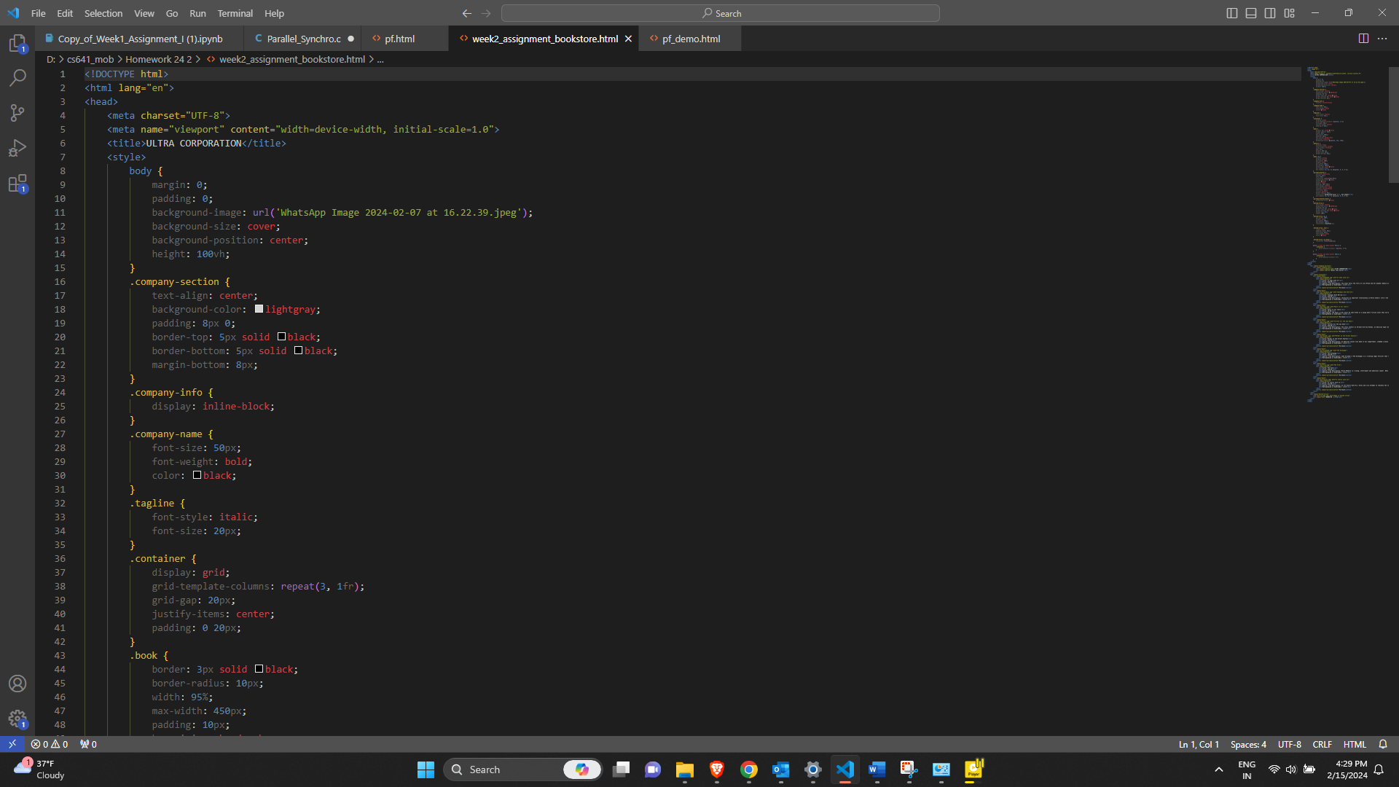Open the Source Control view
The width and height of the screenshot is (1399, 787).
point(17,112)
